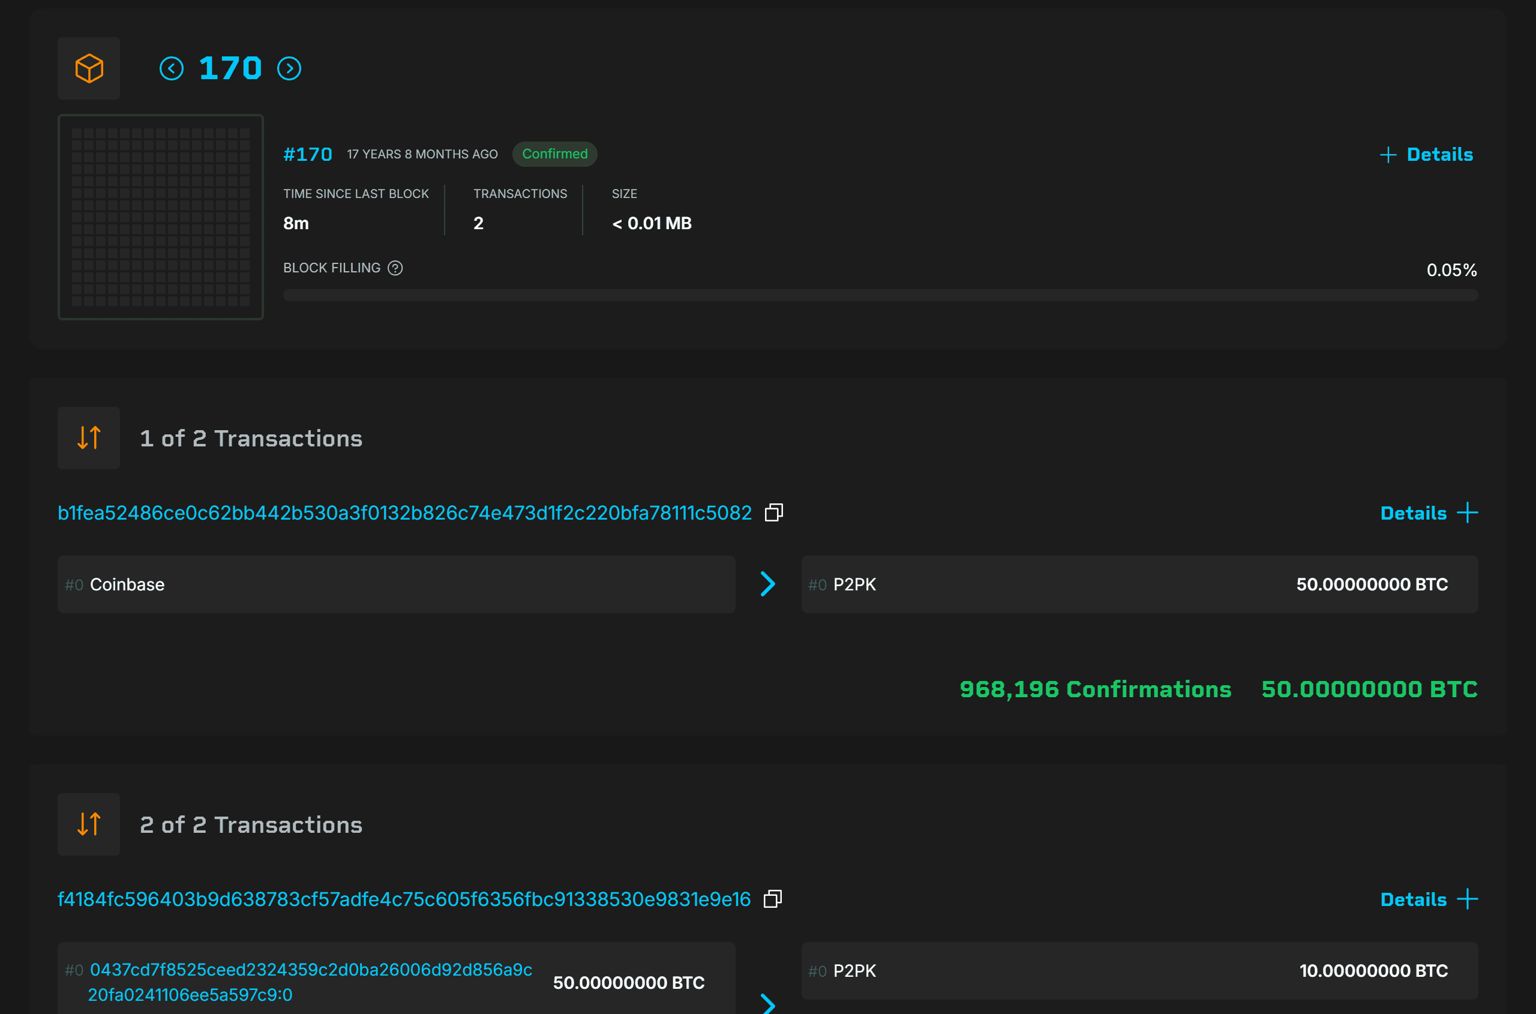Select P2PK output with 10.00000000 BTC

1139,971
